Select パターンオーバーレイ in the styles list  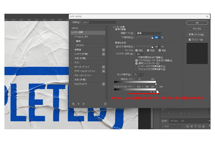pos(88,75)
